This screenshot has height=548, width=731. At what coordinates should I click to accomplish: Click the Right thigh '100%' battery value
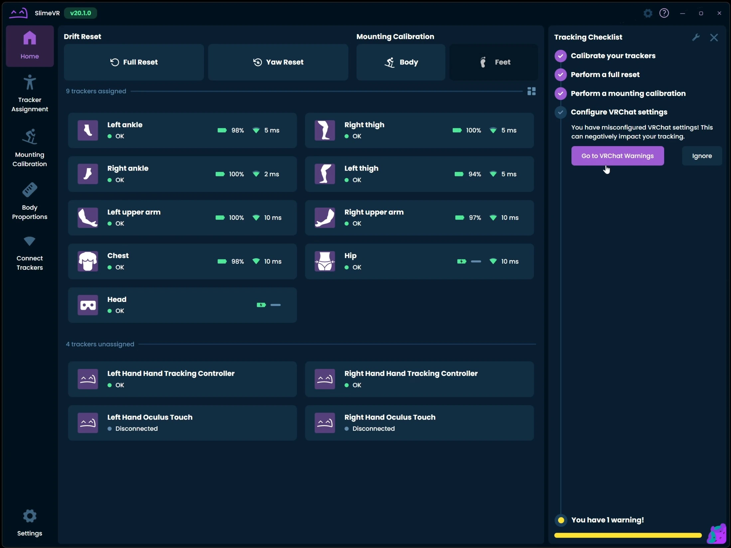coord(474,130)
